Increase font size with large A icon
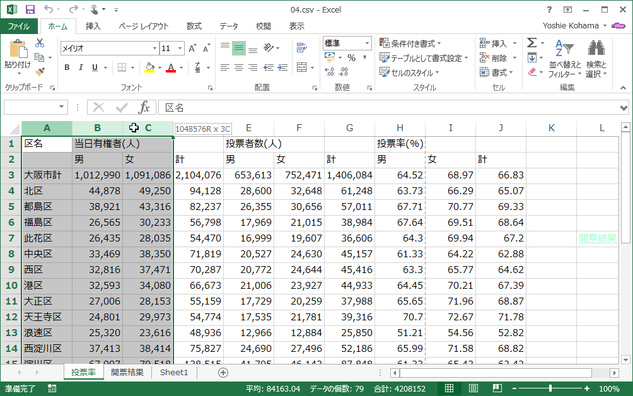633x396 pixels. click(192, 49)
